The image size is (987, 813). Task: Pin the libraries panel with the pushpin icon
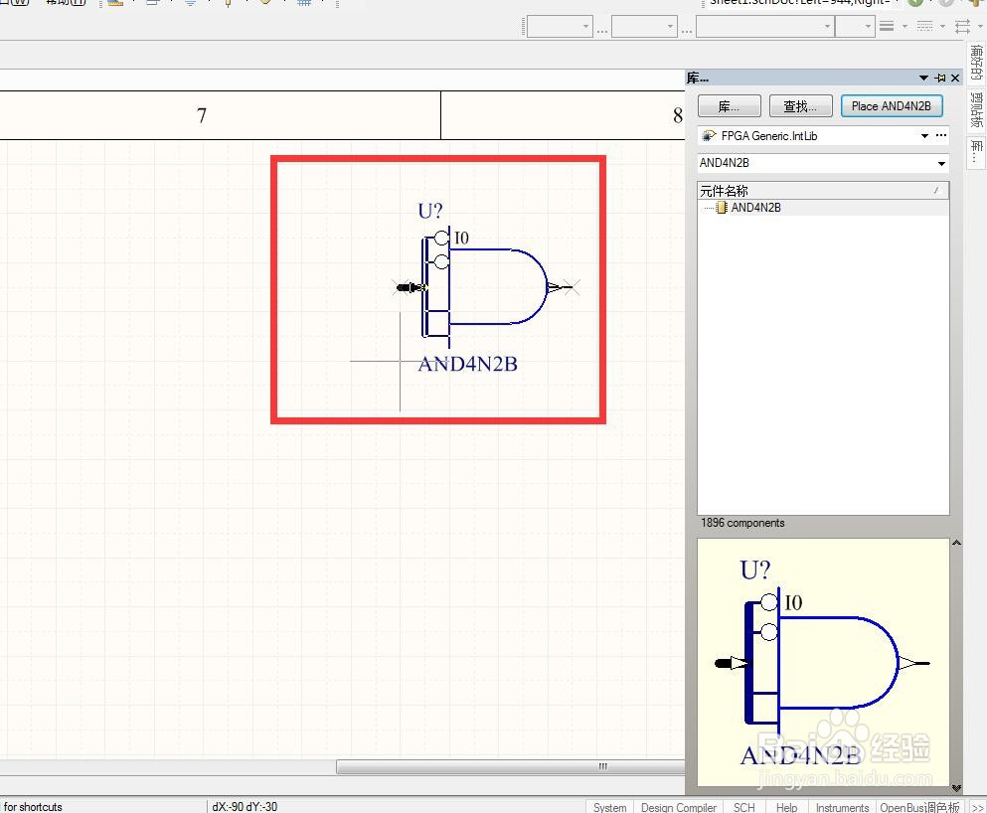point(940,79)
